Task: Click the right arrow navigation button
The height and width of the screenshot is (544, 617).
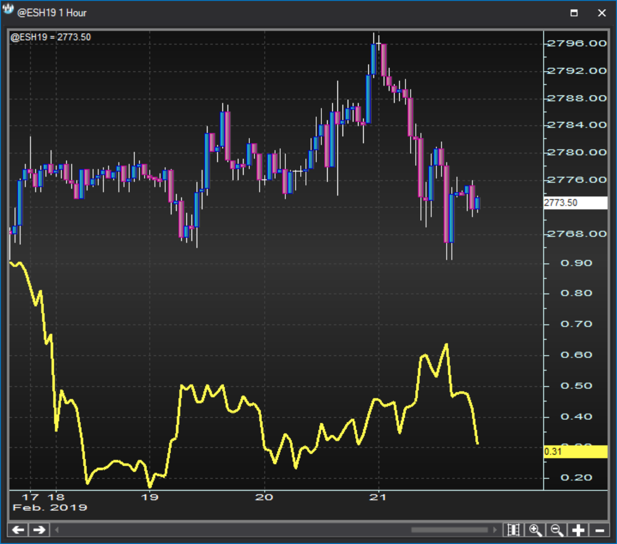Action: tap(39, 530)
